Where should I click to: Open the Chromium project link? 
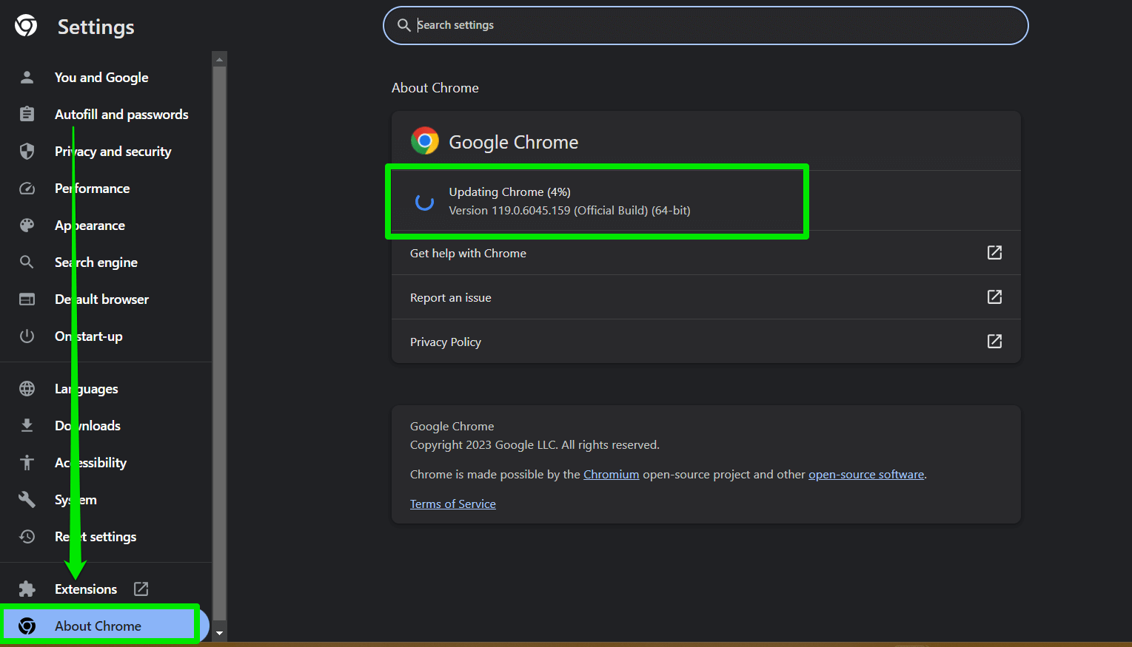611,474
